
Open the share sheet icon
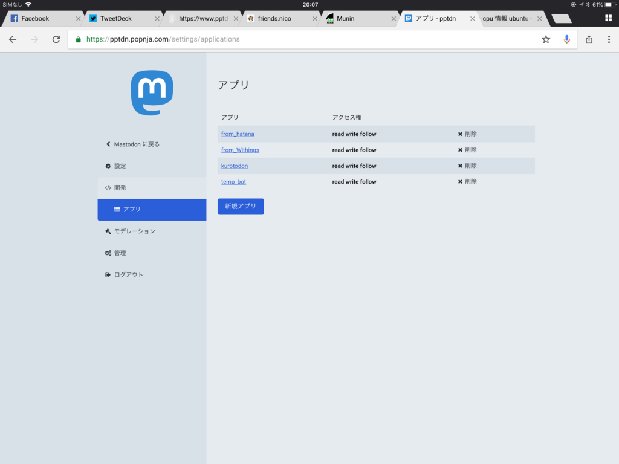click(589, 39)
